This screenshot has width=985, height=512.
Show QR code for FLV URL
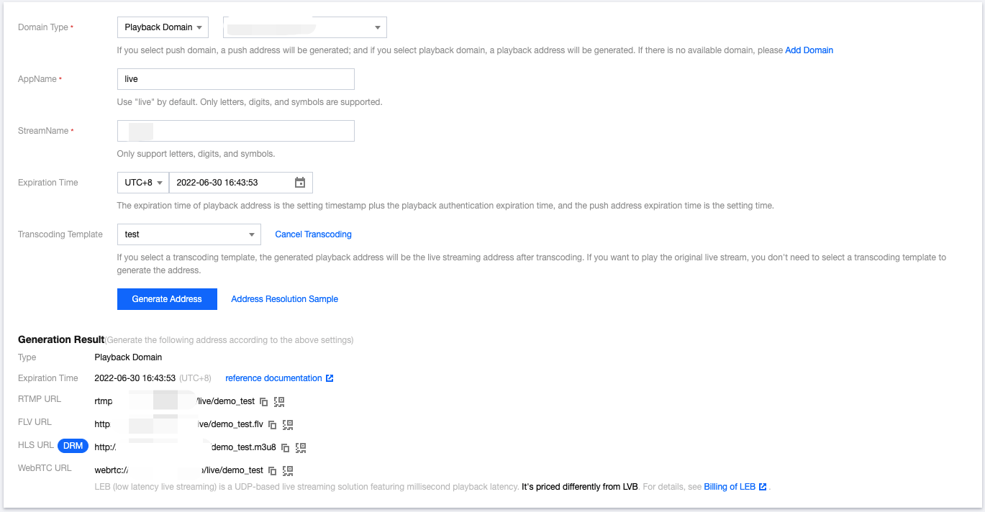click(288, 424)
